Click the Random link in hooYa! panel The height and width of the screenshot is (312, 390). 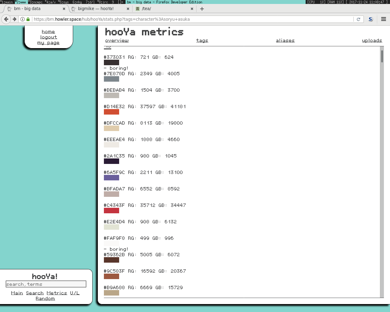(45, 299)
